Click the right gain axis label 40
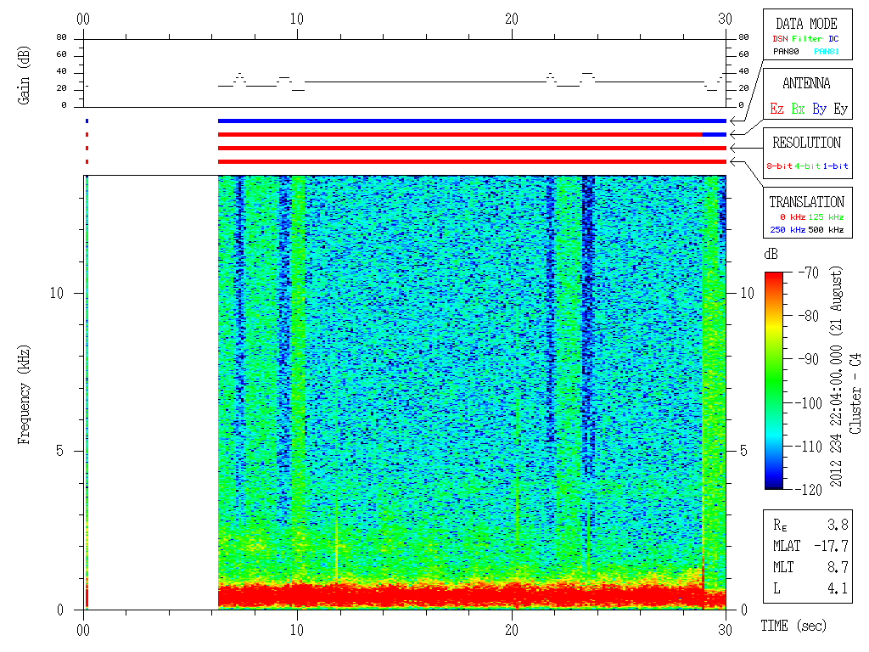Screen dimensions: 869x652 click(x=743, y=71)
